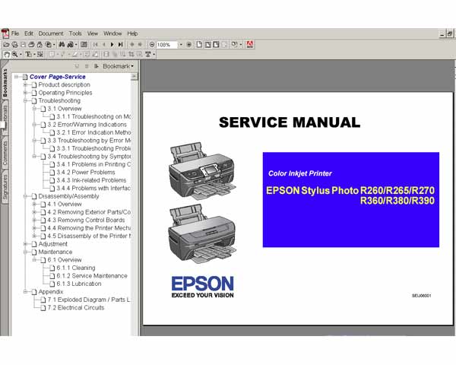This screenshot has height=365, width=456.
Task: Open the Edit menu
Action: [29, 33]
